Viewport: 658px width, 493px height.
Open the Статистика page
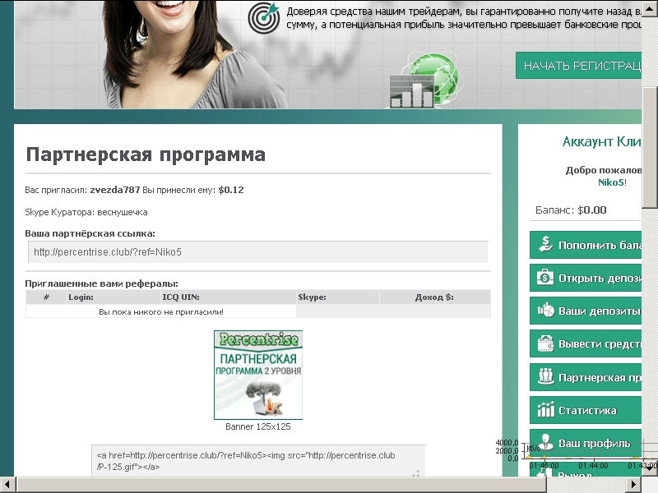(586, 409)
